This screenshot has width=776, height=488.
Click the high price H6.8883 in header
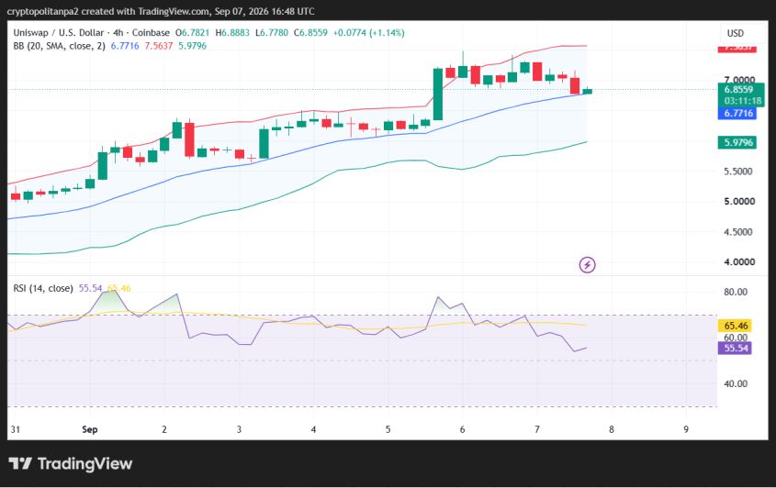[232, 33]
